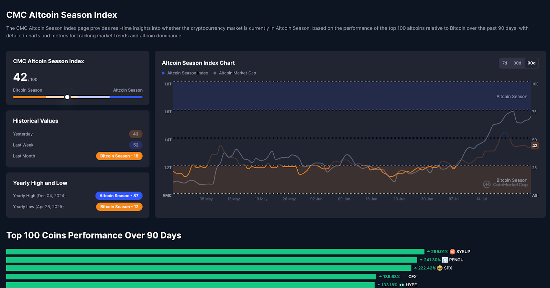The width and height of the screenshot is (550, 288).
Task: Click the SYRUP coin icon
Action: (x=452, y=252)
